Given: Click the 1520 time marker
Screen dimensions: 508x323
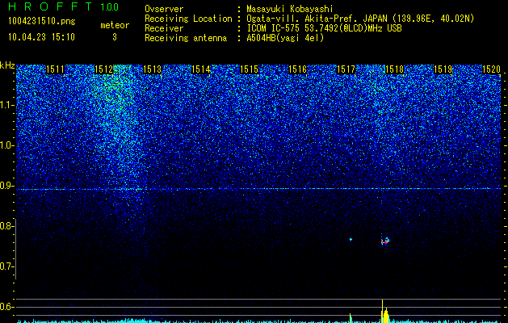Looking at the screenshot, I should coord(491,69).
